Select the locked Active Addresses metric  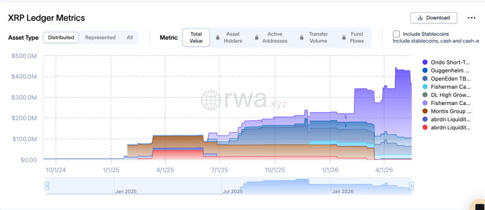pyautogui.click(x=271, y=37)
